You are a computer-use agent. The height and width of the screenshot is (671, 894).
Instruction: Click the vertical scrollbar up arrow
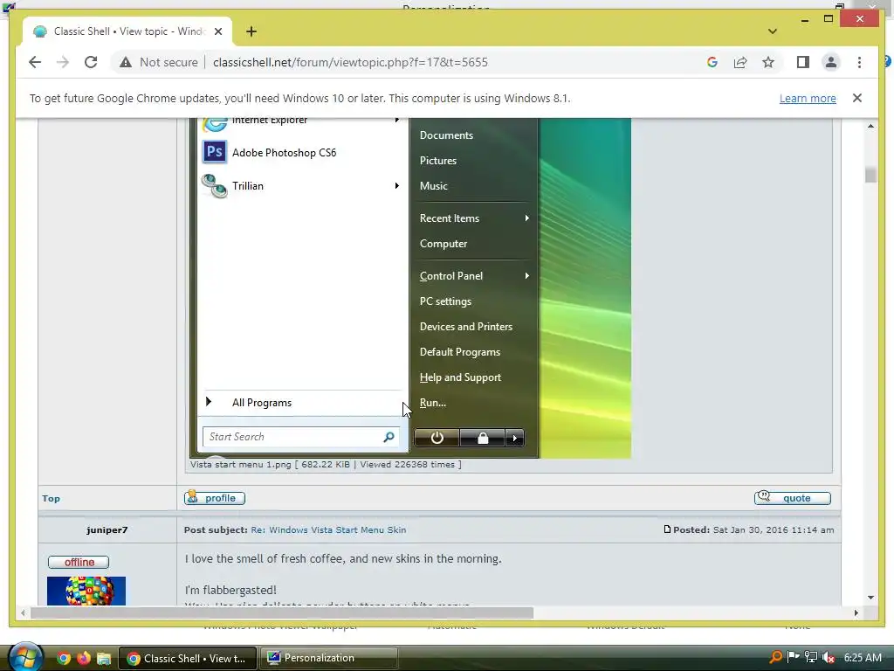click(x=870, y=126)
